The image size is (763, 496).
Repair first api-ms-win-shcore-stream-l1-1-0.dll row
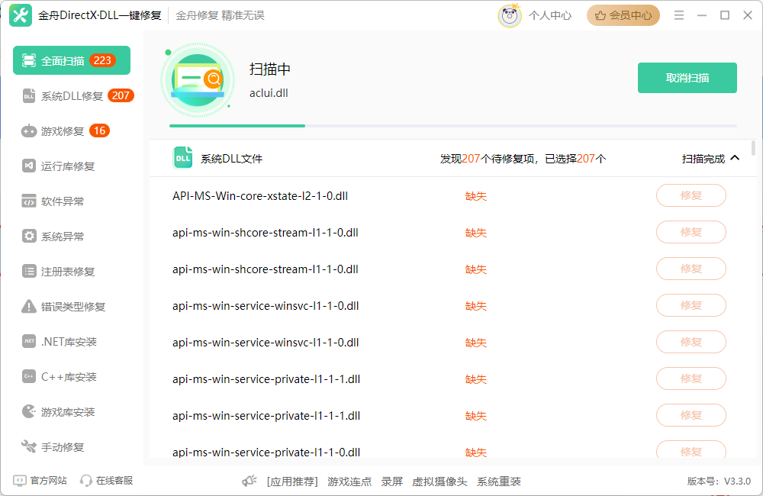[691, 232]
